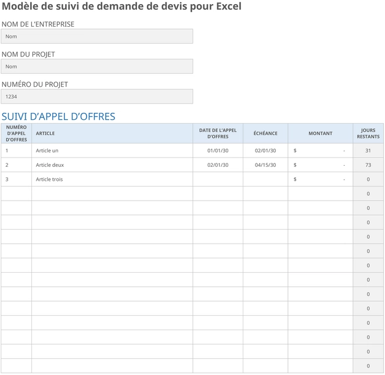Click the title 'Modèle de suivi de demande de devis pour Excel'
This screenshot has width=385, height=375.
[121, 6]
